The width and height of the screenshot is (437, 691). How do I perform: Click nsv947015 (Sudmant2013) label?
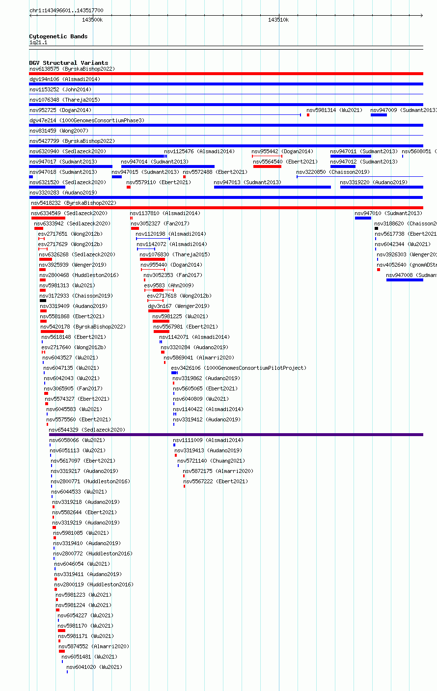tap(146, 172)
